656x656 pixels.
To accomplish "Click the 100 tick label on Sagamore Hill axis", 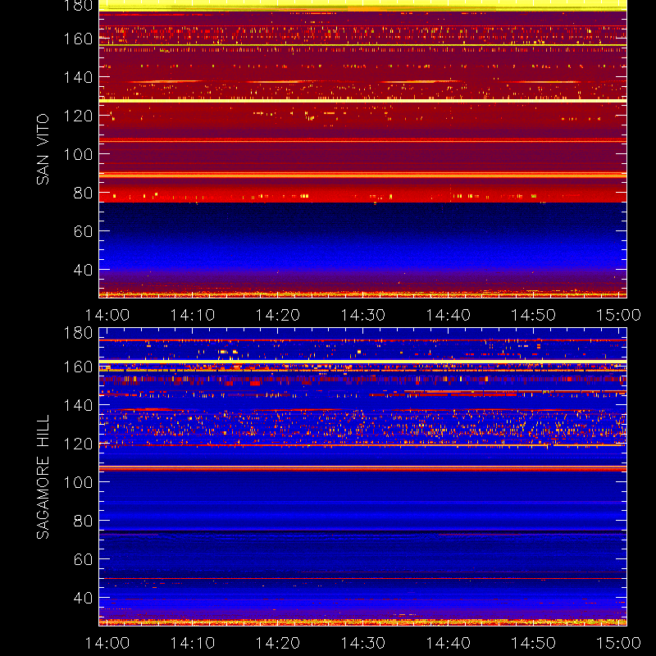I will click(78, 482).
